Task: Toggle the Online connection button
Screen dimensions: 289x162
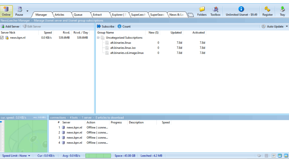Action: click(x=6, y=11)
